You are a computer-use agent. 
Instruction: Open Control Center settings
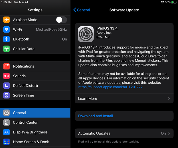pyautogui.click(x=35, y=122)
